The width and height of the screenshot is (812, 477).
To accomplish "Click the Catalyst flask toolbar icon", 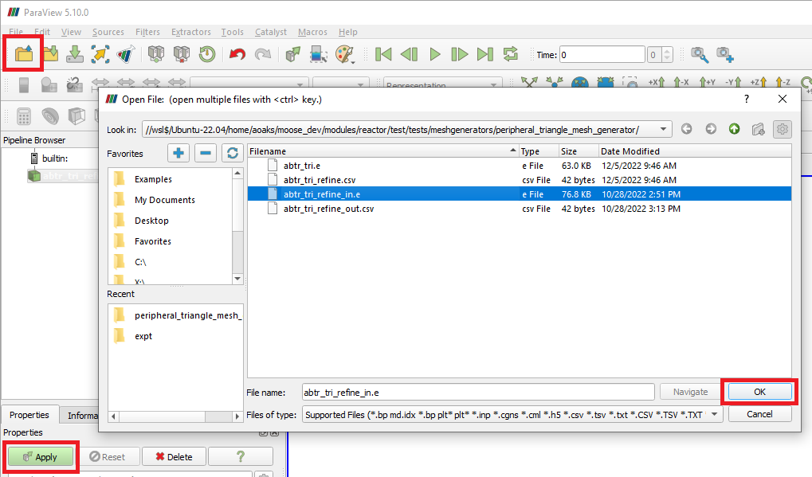I will [x=126, y=54].
